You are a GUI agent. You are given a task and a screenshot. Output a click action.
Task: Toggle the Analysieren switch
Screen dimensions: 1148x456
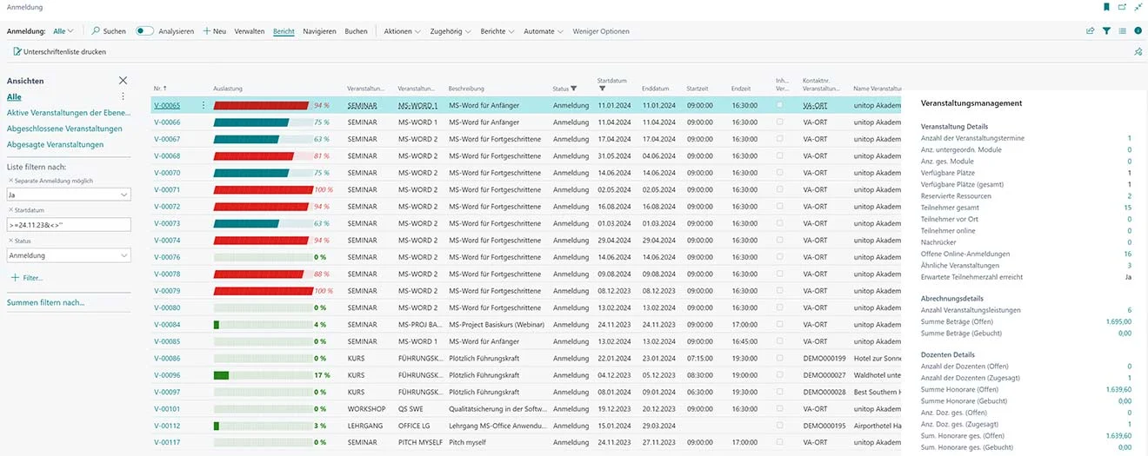coord(144,31)
